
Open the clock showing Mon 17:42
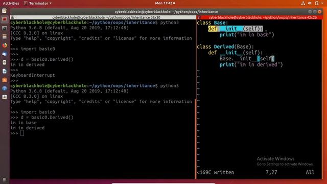click(165, 3)
